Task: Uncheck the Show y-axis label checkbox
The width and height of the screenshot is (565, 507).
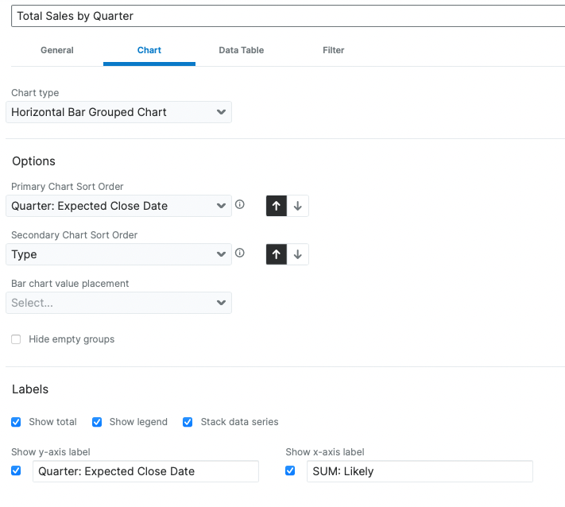Action: click(16, 471)
